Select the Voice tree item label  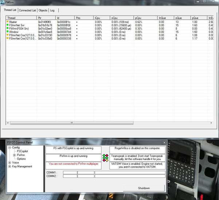(15, 163)
